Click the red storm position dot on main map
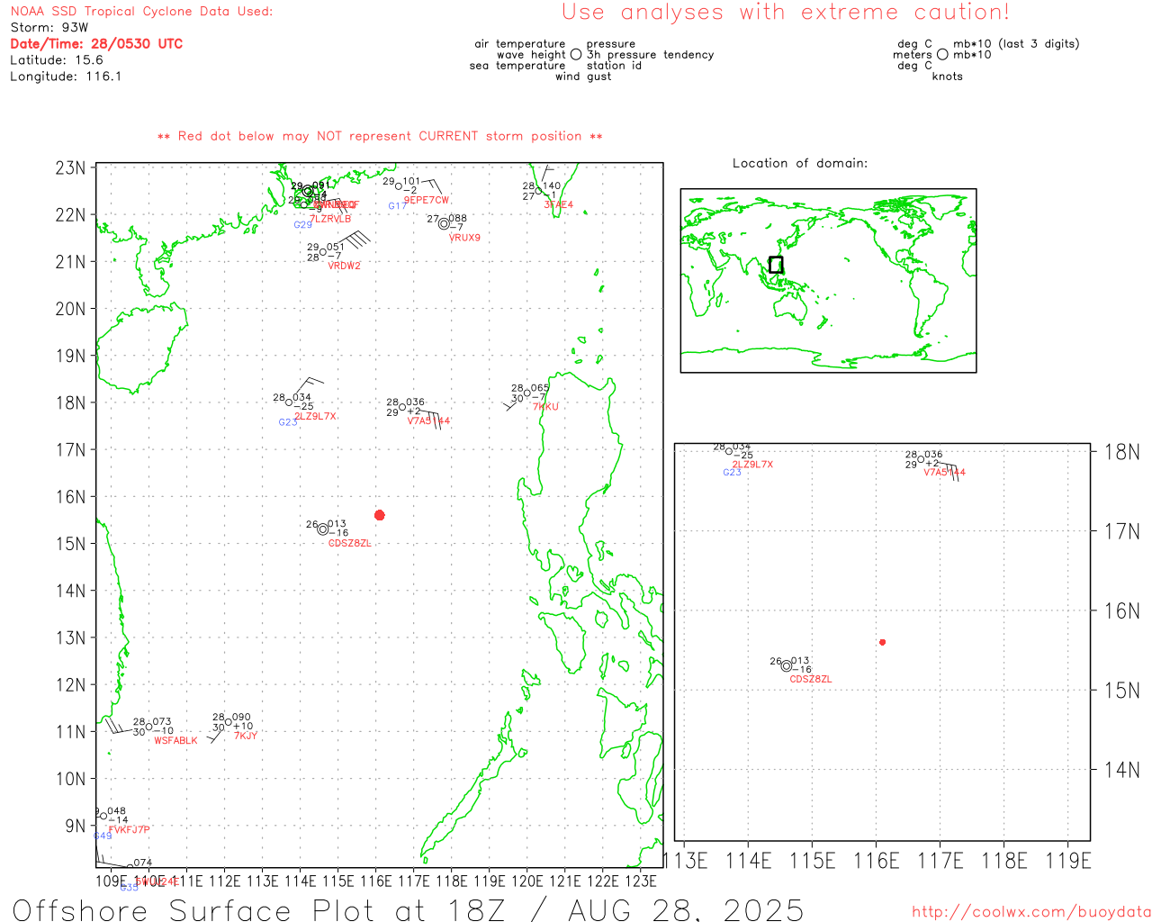1152x922 pixels. coord(380,515)
